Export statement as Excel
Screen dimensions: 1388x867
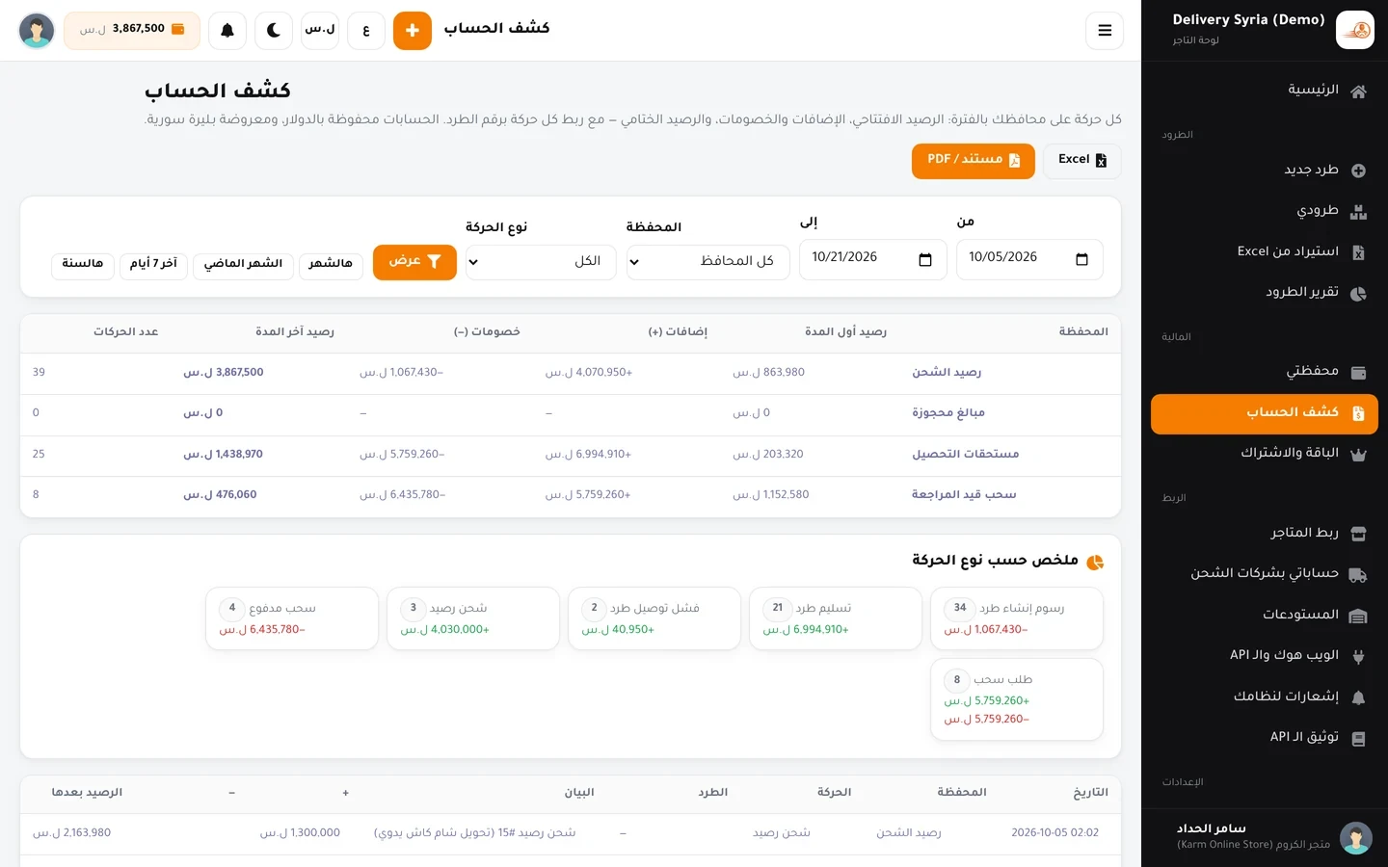click(x=1081, y=161)
